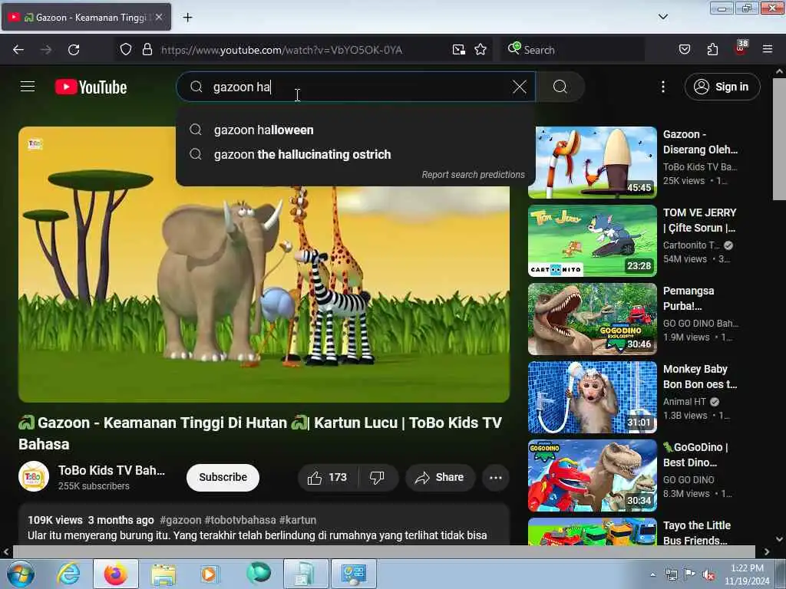This screenshot has height=589, width=786.
Task: Go to YouTube home via logo
Action: (91, 87)
